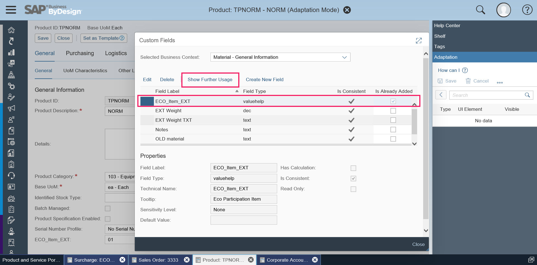Toggle the Batch Managed checkbox
This screenshot has width=537, height=265.
(108, 208)
